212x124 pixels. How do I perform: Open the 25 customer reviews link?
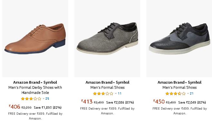[47, 99]
